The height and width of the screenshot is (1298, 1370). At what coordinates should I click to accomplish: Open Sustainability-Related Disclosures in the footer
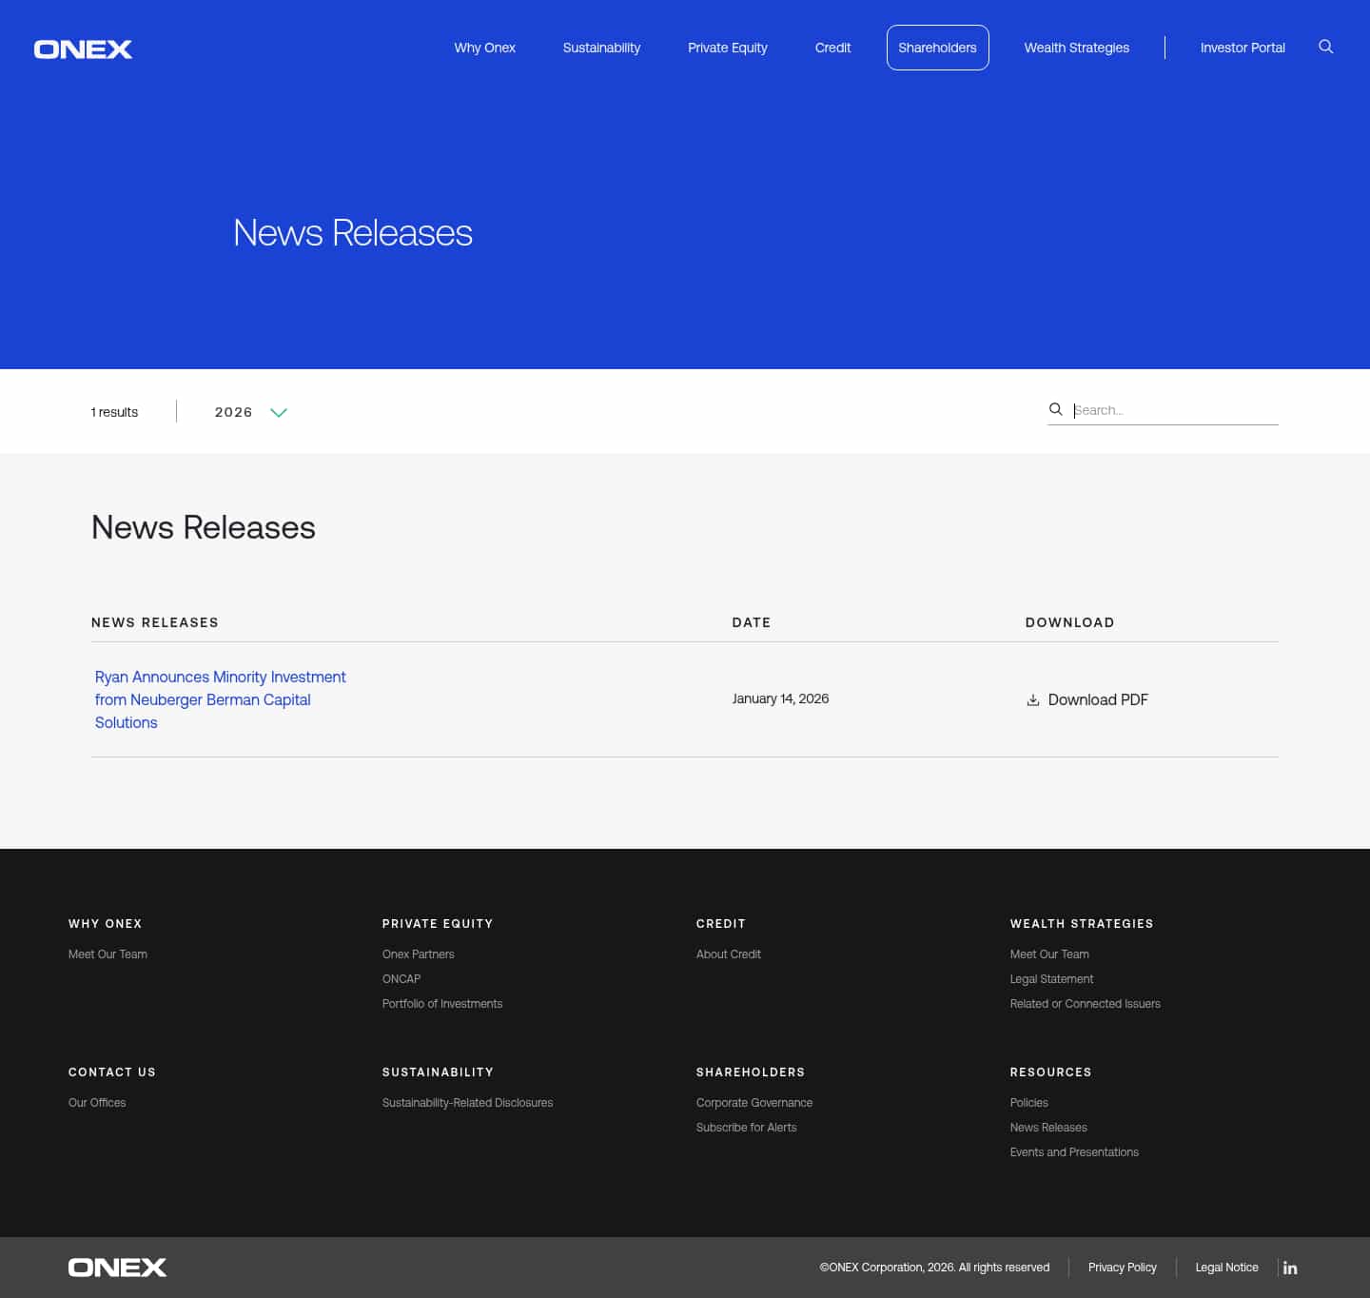tap(467, 1102)
